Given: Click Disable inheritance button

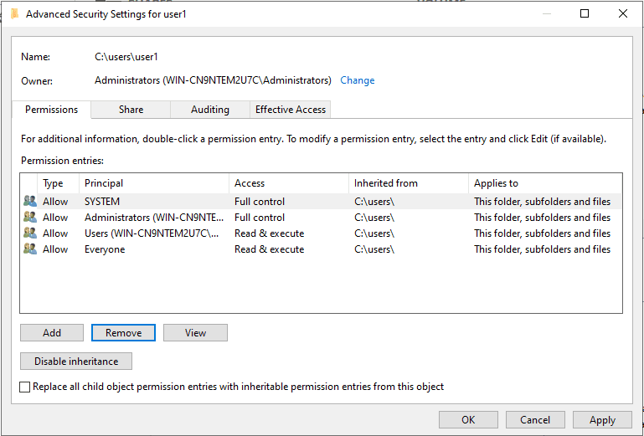Looking at the screenshot, I should coord(76,362).
